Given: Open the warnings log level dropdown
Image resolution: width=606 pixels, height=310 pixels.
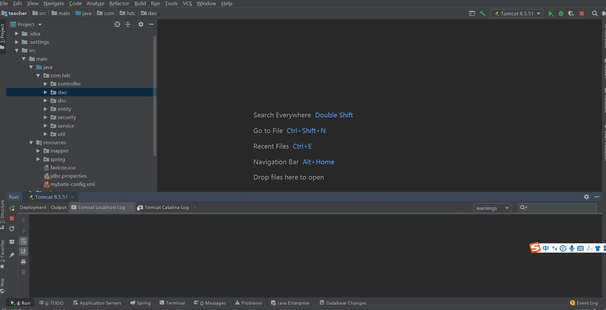Looking at the screenshot, I should (x=492, y=208).
